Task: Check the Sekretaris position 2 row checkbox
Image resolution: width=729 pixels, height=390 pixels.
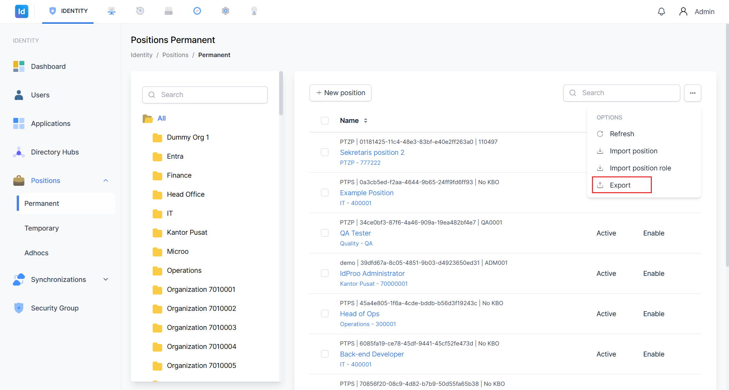Action: pos(325,152)
